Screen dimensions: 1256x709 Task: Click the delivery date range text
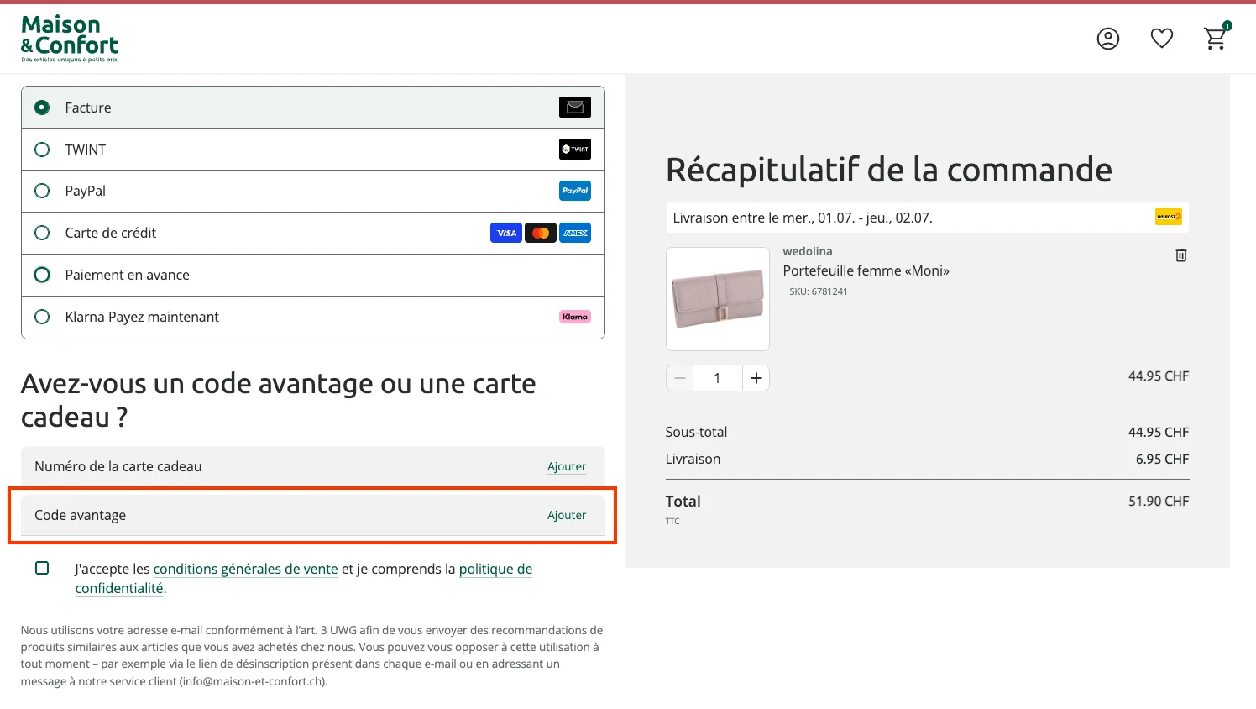tap(803, 218)
